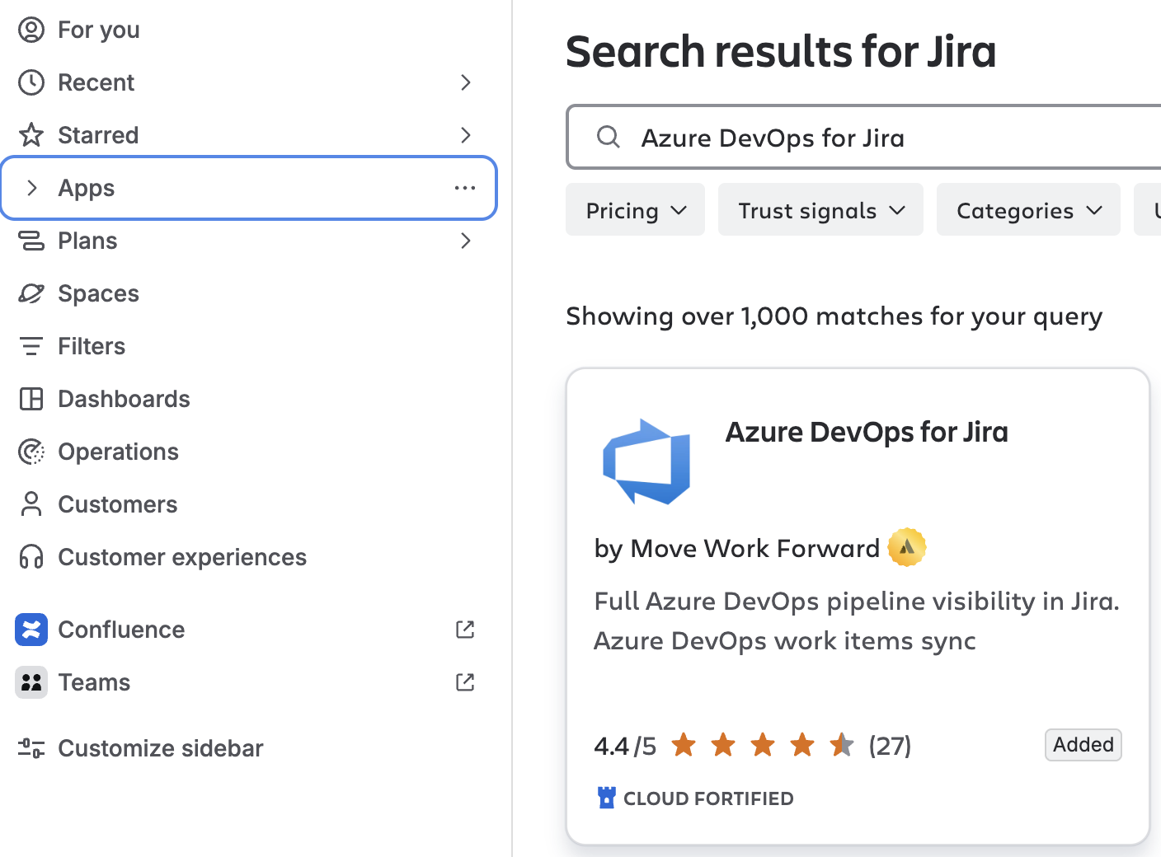Click the Operations radar icon
Image resolution: width=1161 pixels, height=857 pixels.
click(31, 452)
